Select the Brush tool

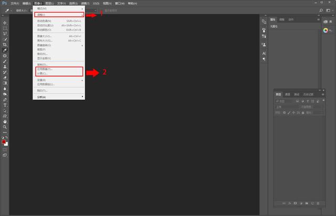click(x=5, y=61)
